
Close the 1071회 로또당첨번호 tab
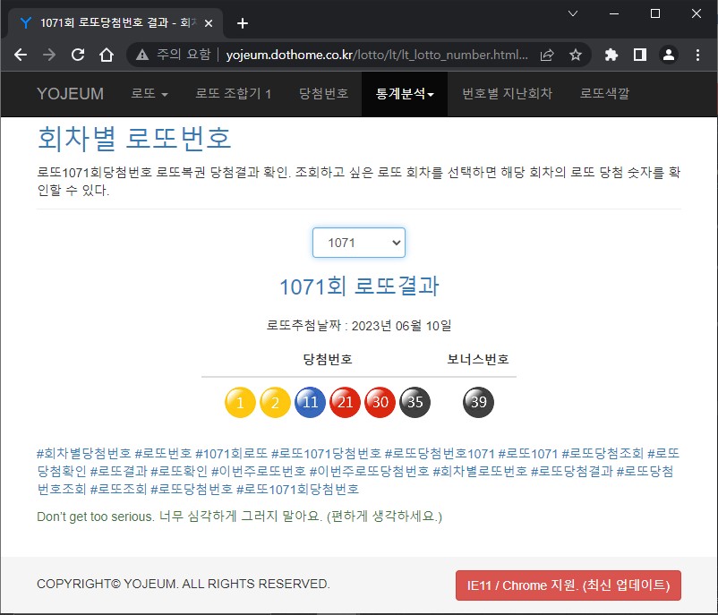pyautogui.click(x=209, y=23)
